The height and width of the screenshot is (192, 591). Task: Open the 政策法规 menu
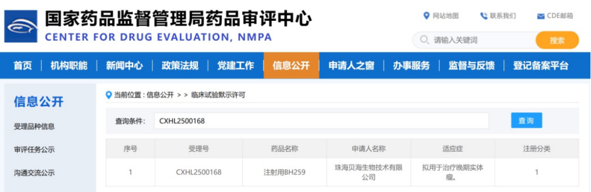[x=180, y=66]
